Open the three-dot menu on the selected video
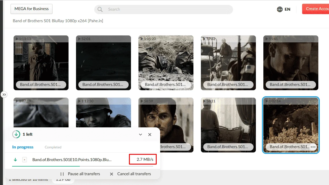Image resolution: width=329 pixels, height=185 pixels. tap(313, 147)
